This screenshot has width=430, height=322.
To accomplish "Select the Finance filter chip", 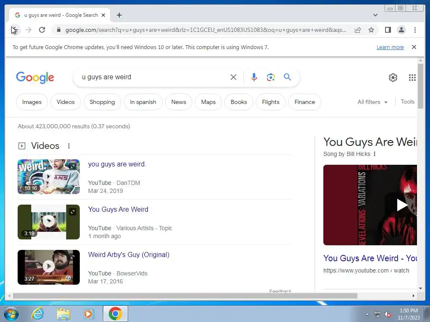I will (x=305, y=102).
